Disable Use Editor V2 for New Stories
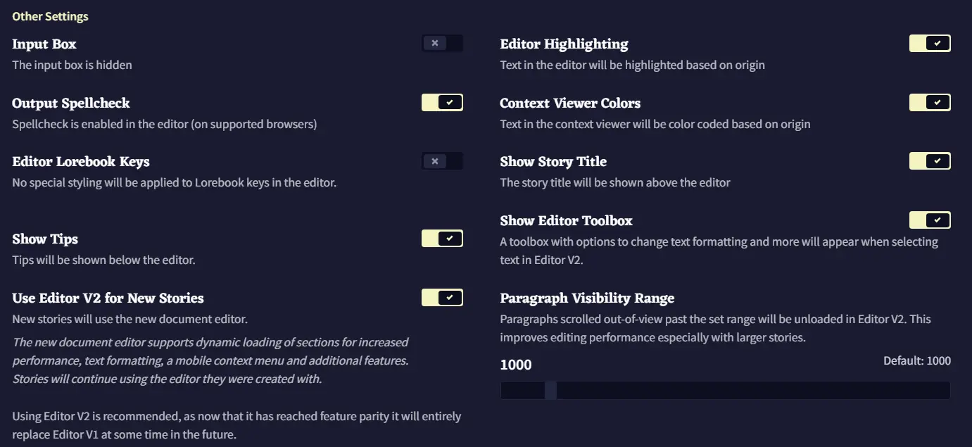 click(442, 297)
